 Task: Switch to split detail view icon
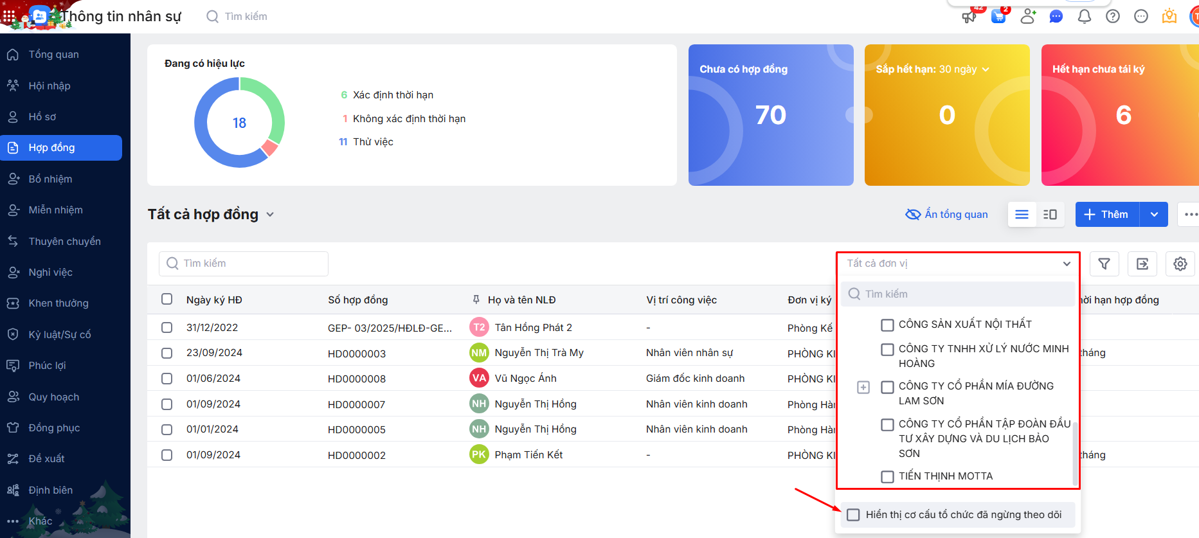click(x=1050, y=215)
